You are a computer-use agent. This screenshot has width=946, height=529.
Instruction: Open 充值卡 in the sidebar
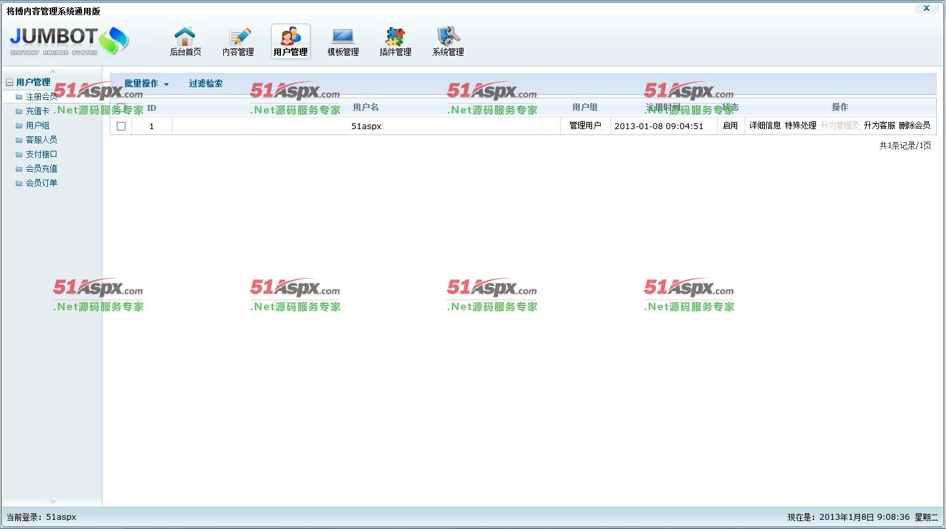pyautogui.click(x=37, y=111)
